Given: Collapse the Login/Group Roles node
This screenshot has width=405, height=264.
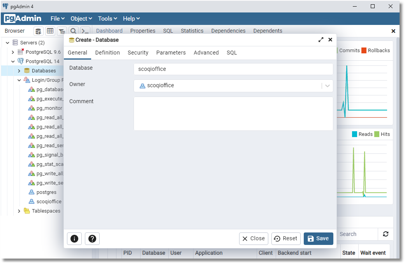Looking at the screenshot, I should pyautogui.click(x=19, y=80).
